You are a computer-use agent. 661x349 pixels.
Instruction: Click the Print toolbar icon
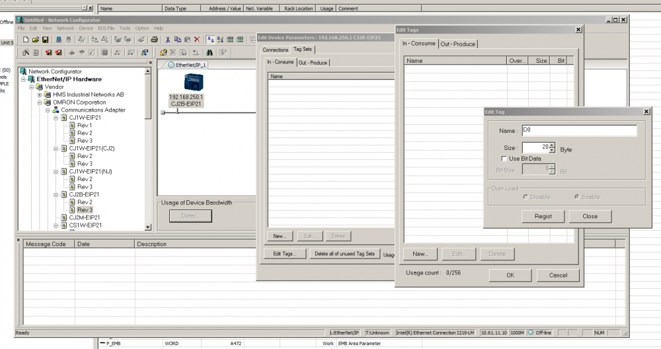[154, 40]
